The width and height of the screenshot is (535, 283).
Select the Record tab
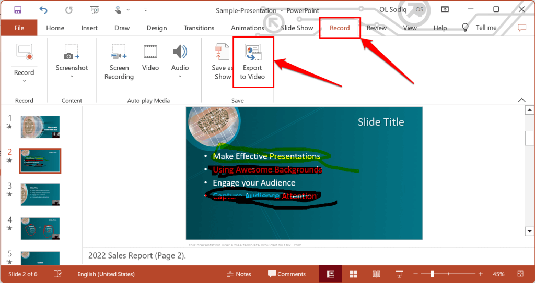pyautogui.click(x=340, y=28)
